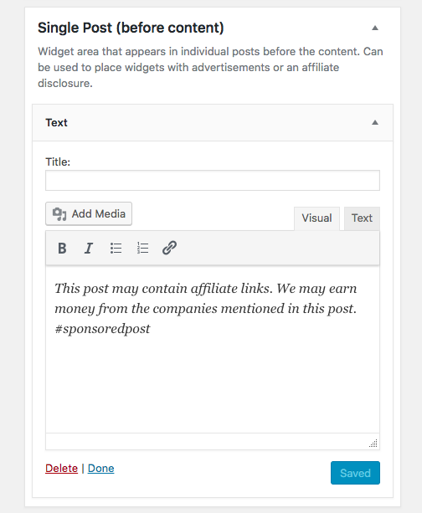Viewport: 422px width, 513px height.
Task: Click the insert link chain icon
Action: coord(170,248)
